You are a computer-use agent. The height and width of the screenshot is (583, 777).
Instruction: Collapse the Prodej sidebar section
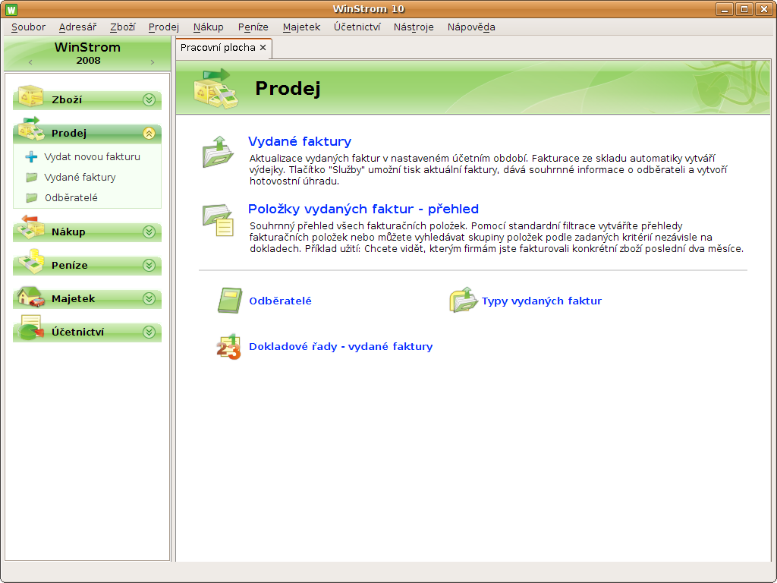pos(149,134)
